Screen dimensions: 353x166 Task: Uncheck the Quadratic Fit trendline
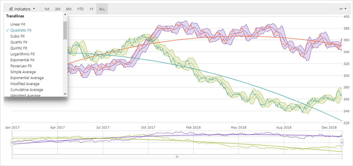[x=21, y=30]
